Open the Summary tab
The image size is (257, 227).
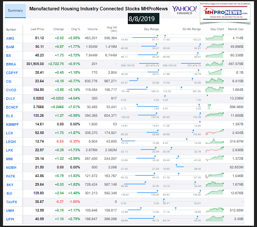tap(15, 11)
